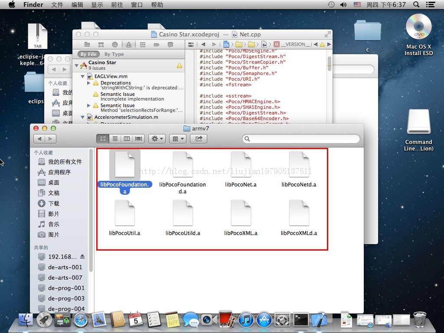Click the project icon in Xcode jump bar
Screen dimensions: 444x333
(x=226, y=45)
